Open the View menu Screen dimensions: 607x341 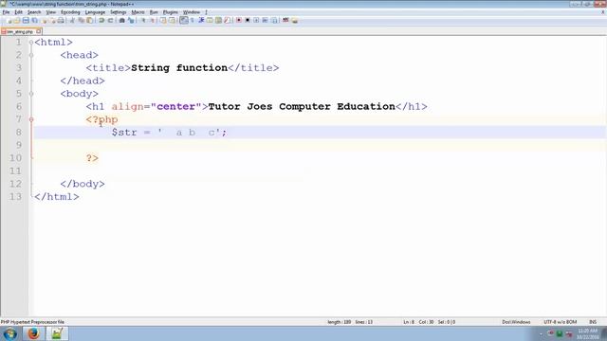pos(50,12)
